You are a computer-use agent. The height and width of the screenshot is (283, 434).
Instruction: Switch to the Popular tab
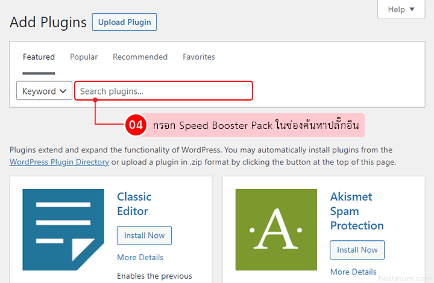(x=84, y=57)
